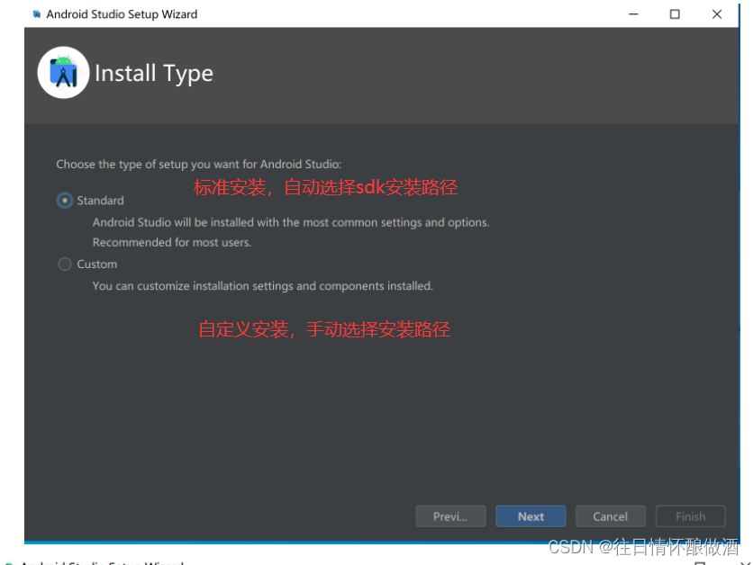Click 'You can customize installation settings' description
This screenshot has width=753, height=565.
pyautogui.click(x=263, y=286)
